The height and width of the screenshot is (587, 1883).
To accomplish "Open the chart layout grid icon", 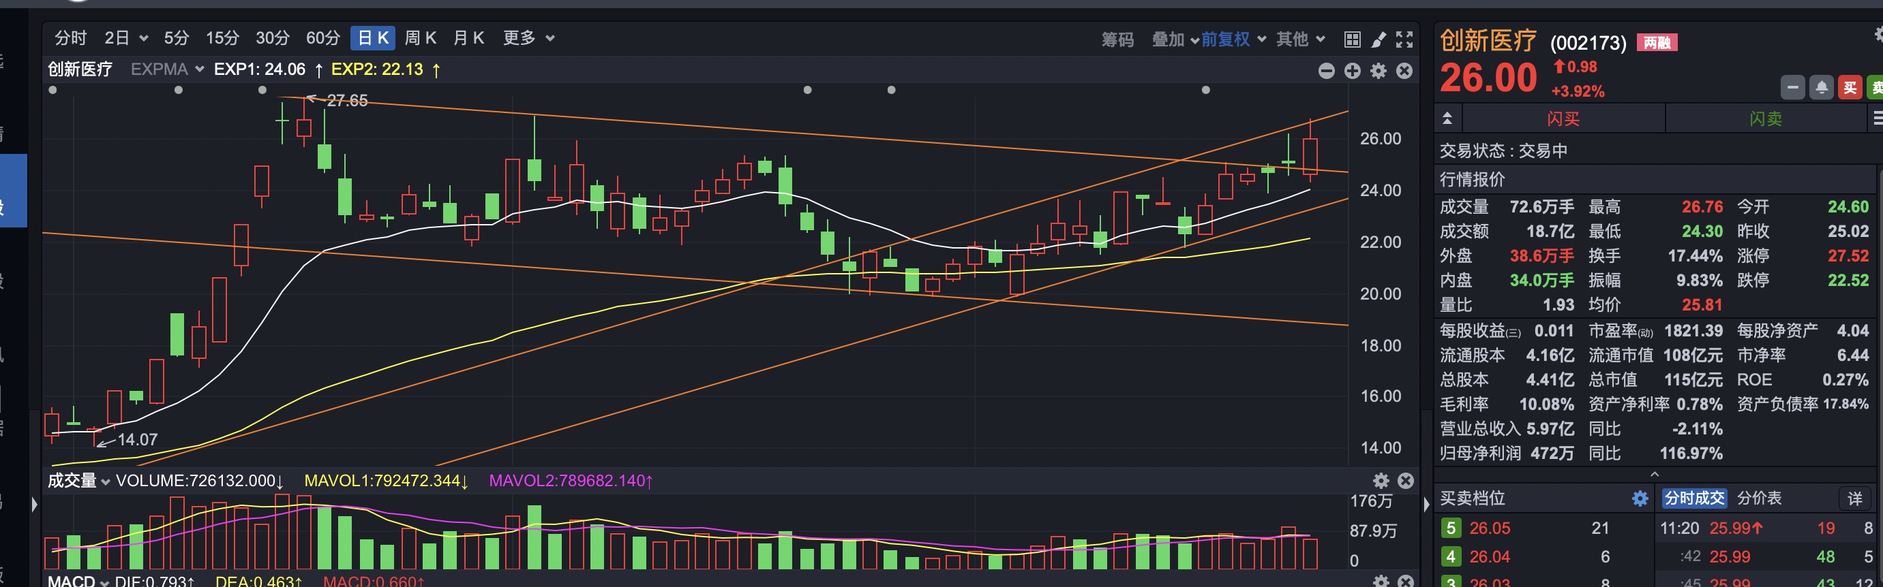I will click(1353, 39).
